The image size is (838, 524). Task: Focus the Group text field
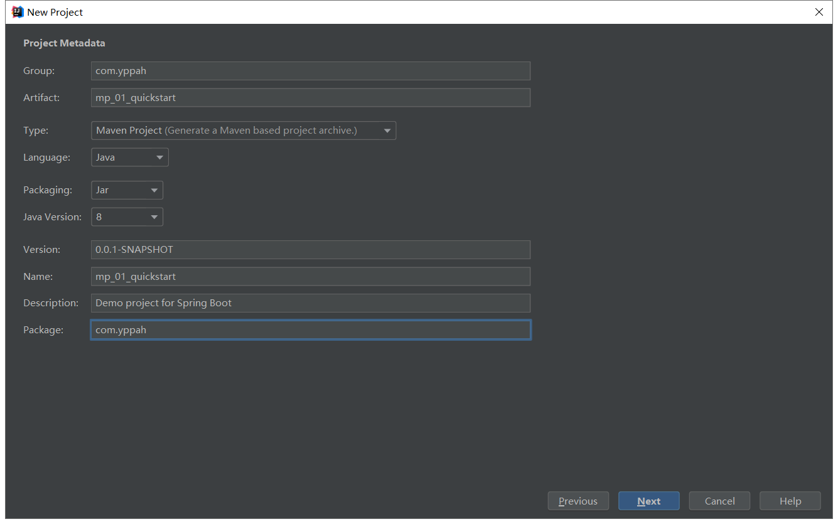pos(310,71)
